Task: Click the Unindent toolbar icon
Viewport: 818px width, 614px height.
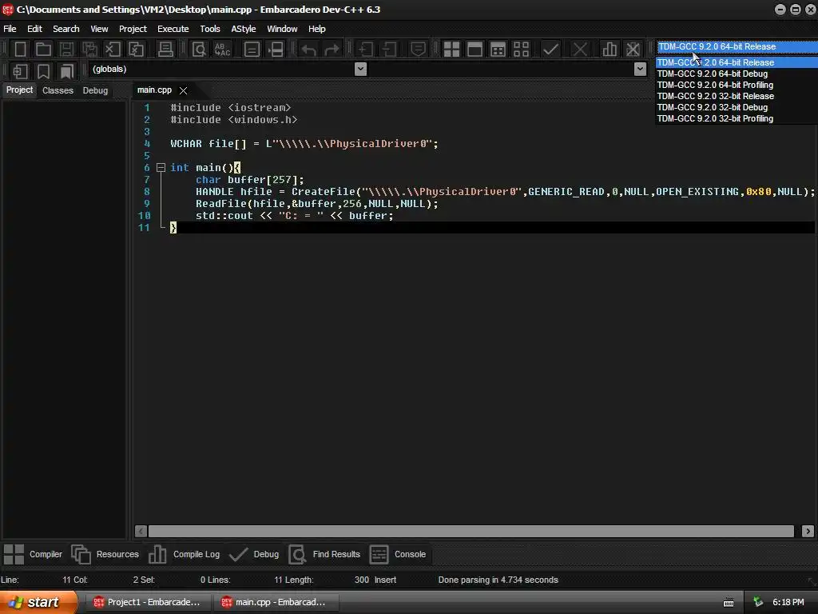Action: click(389, 50)
